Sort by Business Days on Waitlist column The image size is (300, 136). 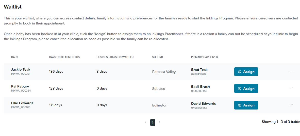coord(115,57)
